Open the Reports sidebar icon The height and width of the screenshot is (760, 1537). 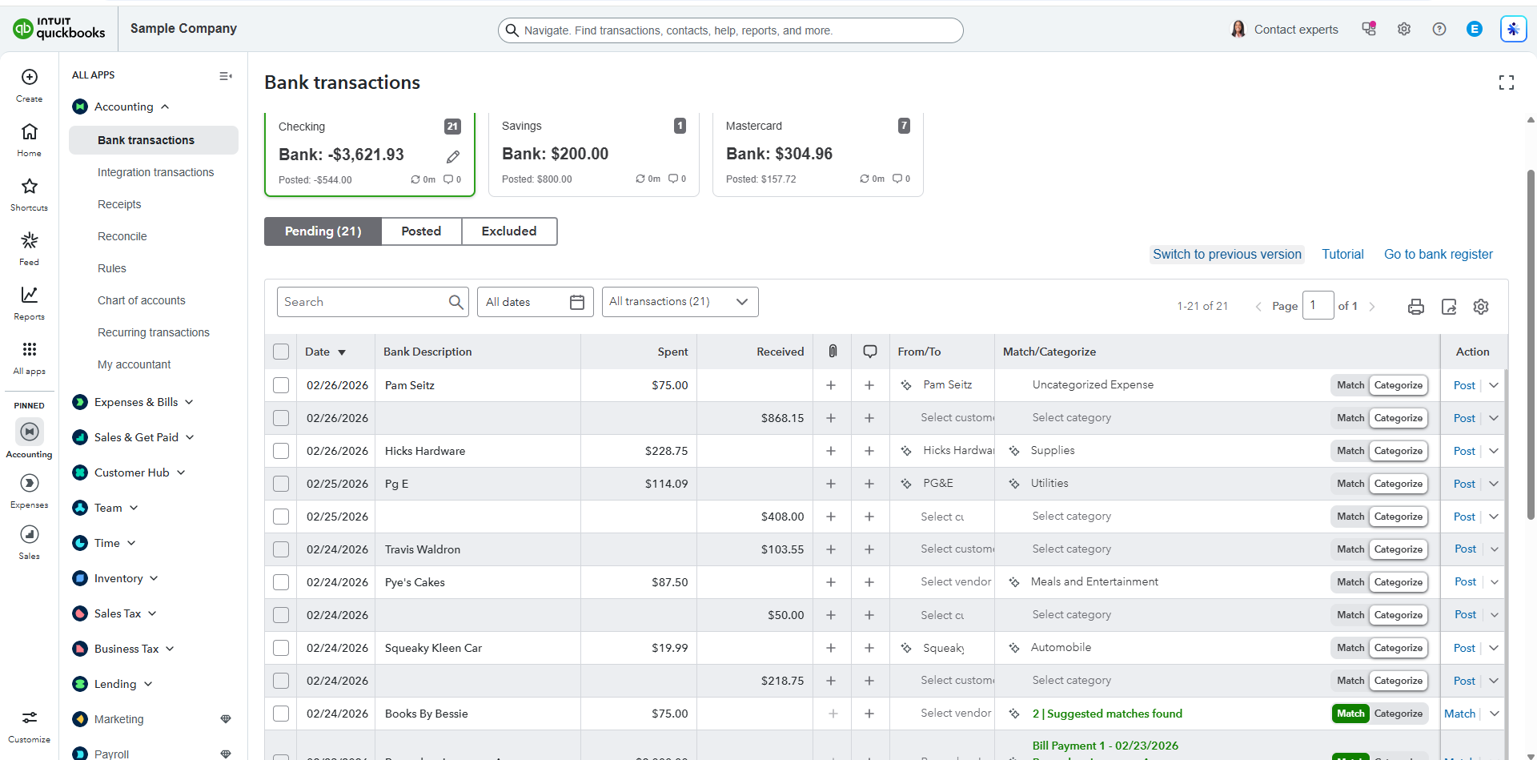point(30,303)
